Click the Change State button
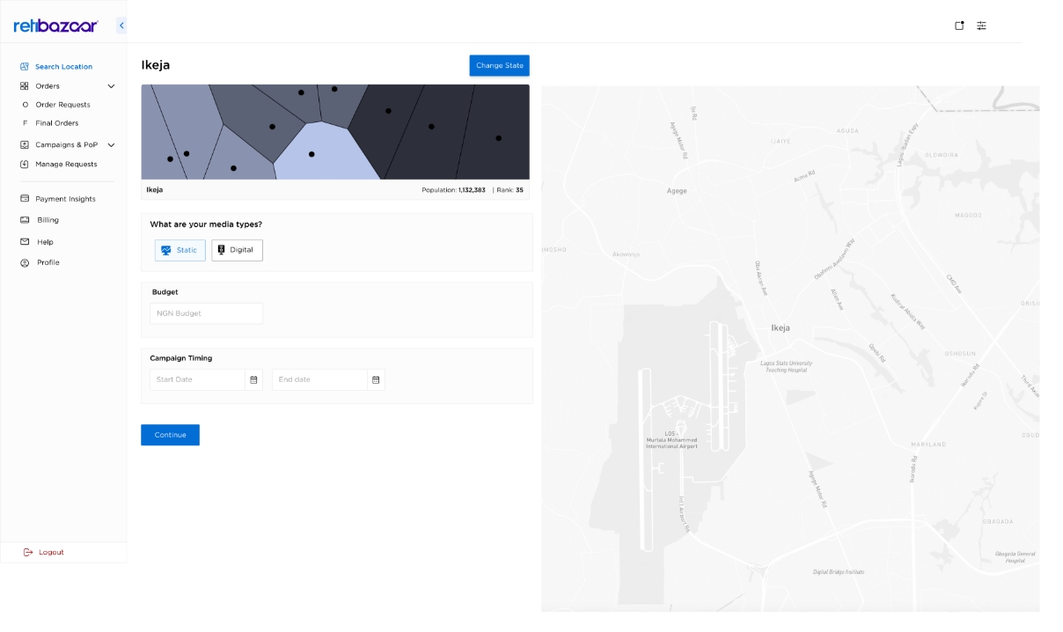This screenshot has width=1063, height=632. click(x=499, y=65)
